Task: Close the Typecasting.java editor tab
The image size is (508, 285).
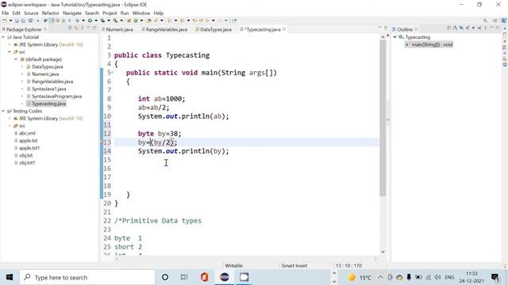Action: tap(284, 29)
